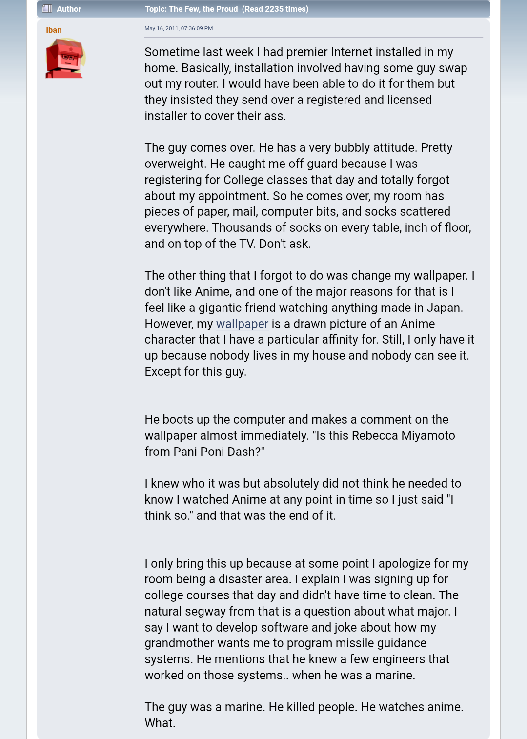This screenshot has height=739, width=527.
Task: Click the paragraph starting "I only bring this up"
Action: 306,619
